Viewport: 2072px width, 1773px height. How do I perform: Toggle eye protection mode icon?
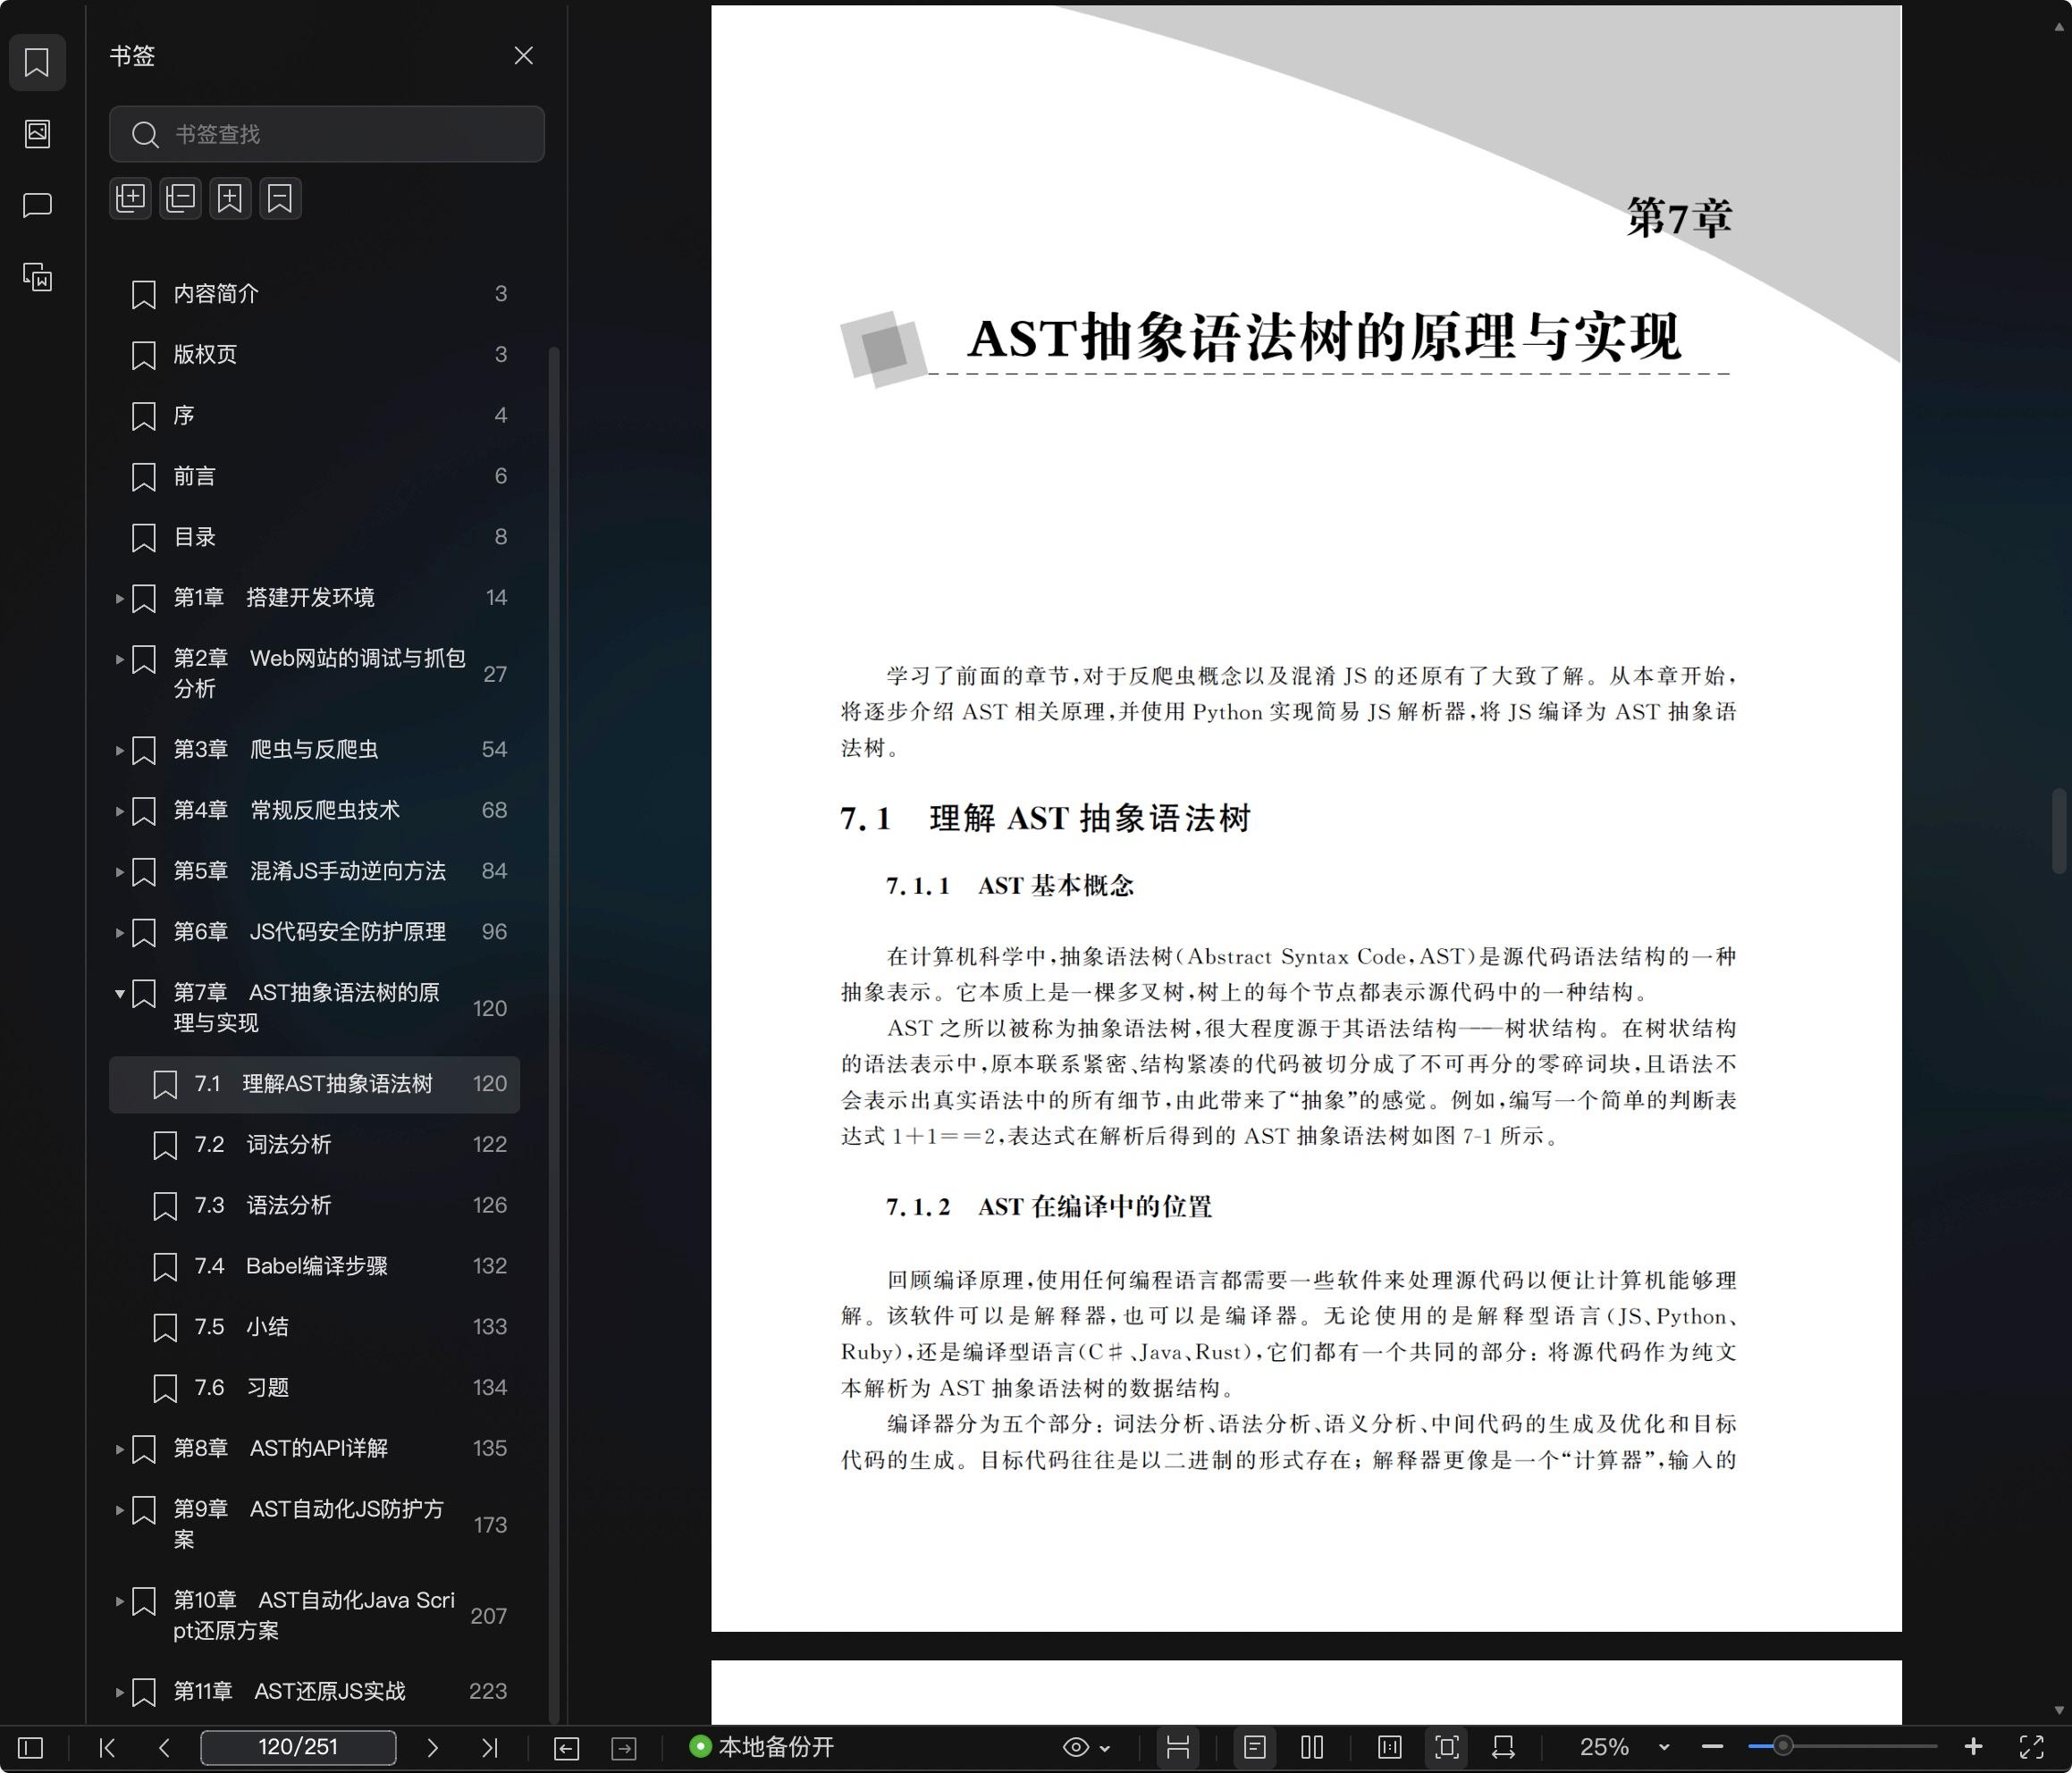point(1076,1747)
